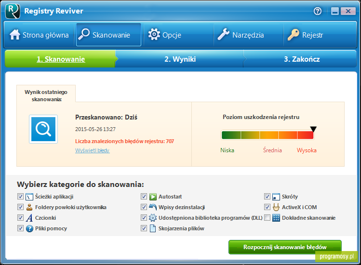Uncheck the Czcionki checkbox
Image resolution: width=361 pixels, height=265 pixels.
(21, 218)
